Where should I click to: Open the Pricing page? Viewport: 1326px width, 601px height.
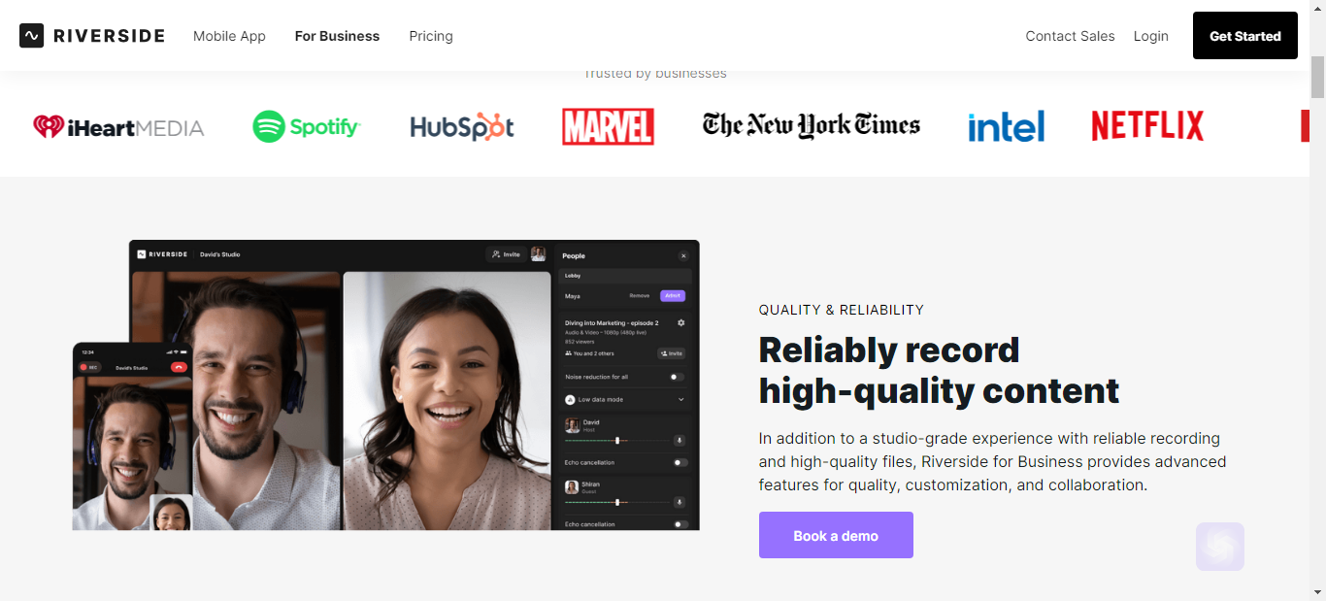tap(431, 36)
